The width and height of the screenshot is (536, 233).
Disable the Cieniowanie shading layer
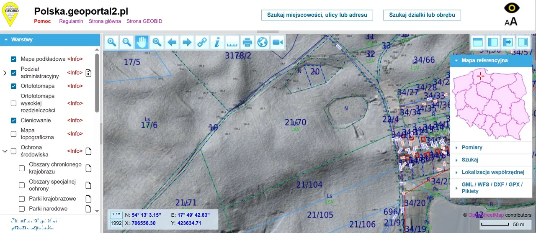pos(14,120)
